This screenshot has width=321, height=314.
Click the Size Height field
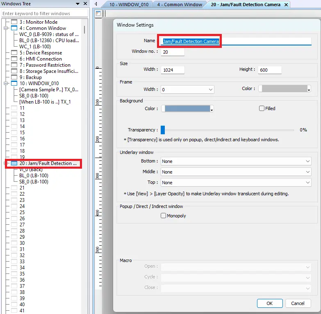270,70
